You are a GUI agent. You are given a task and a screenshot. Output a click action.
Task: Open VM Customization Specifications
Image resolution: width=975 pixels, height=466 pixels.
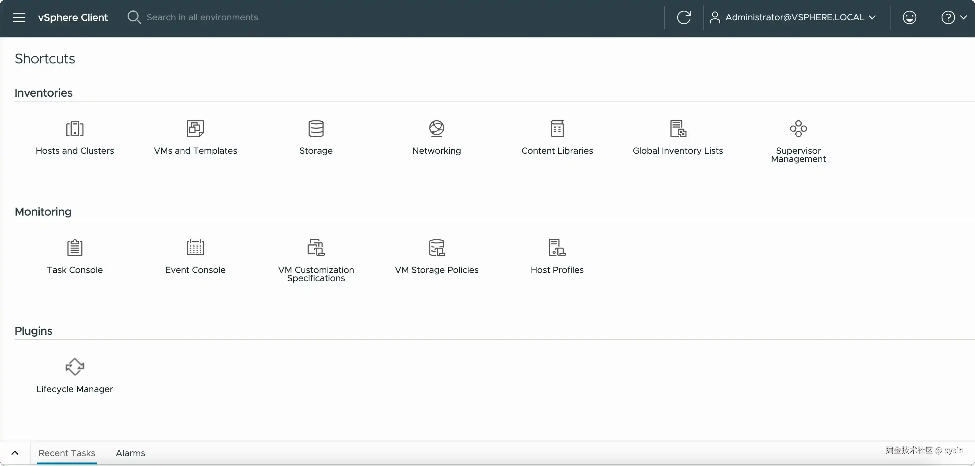pos(316,248)
